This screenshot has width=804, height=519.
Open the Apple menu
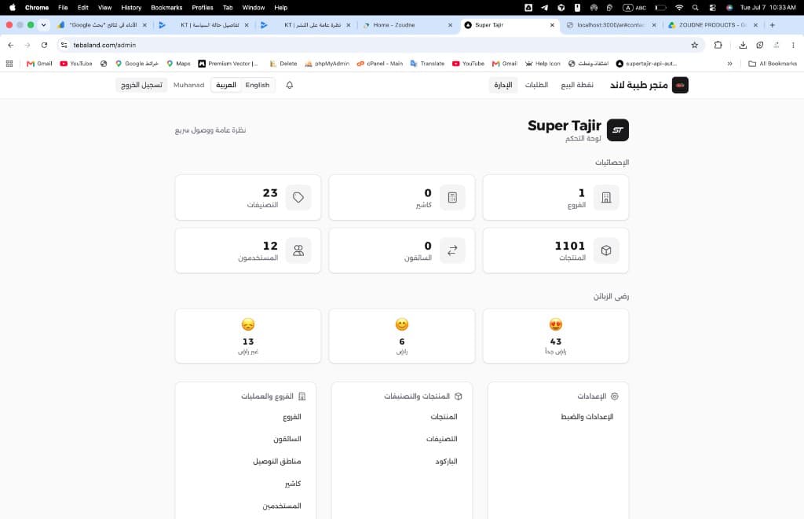[13, 8]
